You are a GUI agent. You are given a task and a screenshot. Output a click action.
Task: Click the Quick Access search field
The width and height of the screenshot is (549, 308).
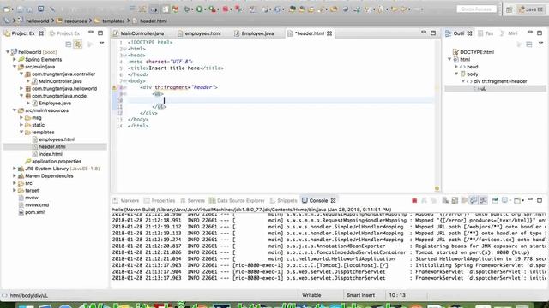[x=476, y=9]
